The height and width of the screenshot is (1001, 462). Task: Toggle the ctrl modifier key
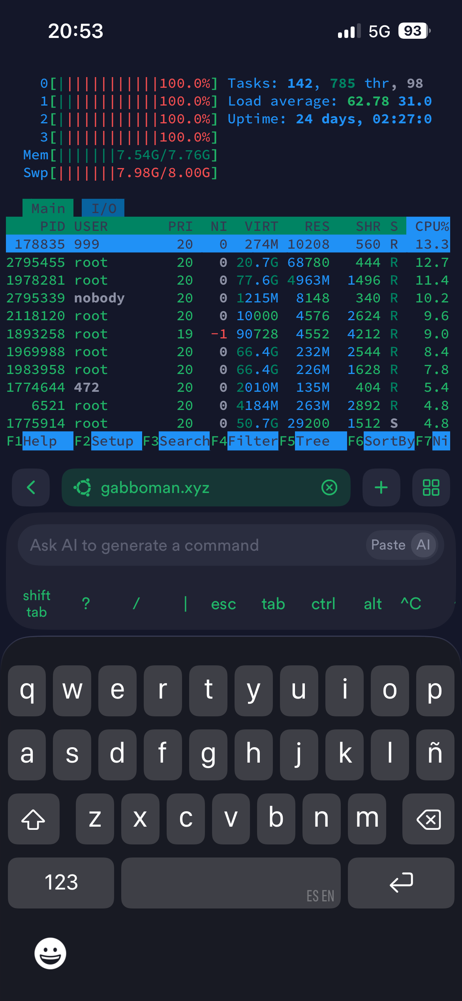point(323,604)
